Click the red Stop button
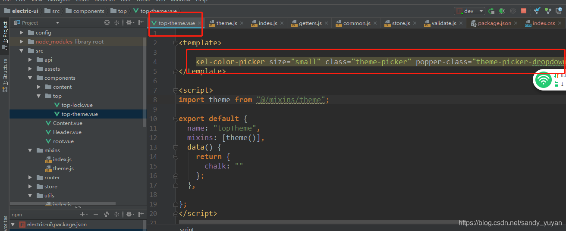The height and width of the screenshot is (231, 566). tap(524, 11)
